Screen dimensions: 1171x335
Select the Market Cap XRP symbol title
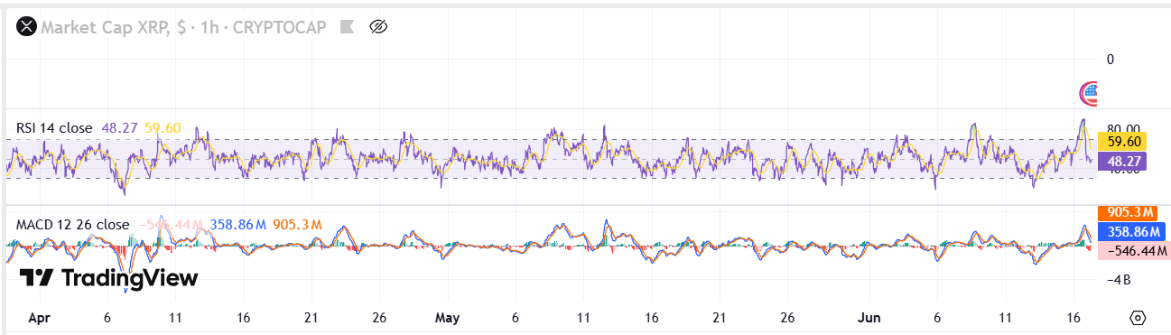pyautogui.click(x=105, y=27)
